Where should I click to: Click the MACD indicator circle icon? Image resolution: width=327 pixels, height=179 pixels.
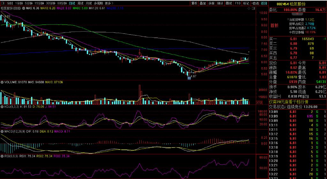pos(2,131)
